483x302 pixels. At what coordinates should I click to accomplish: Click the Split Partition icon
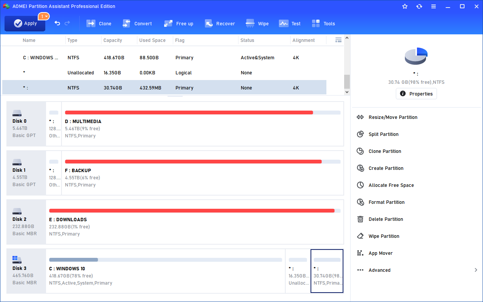[360, 134]
